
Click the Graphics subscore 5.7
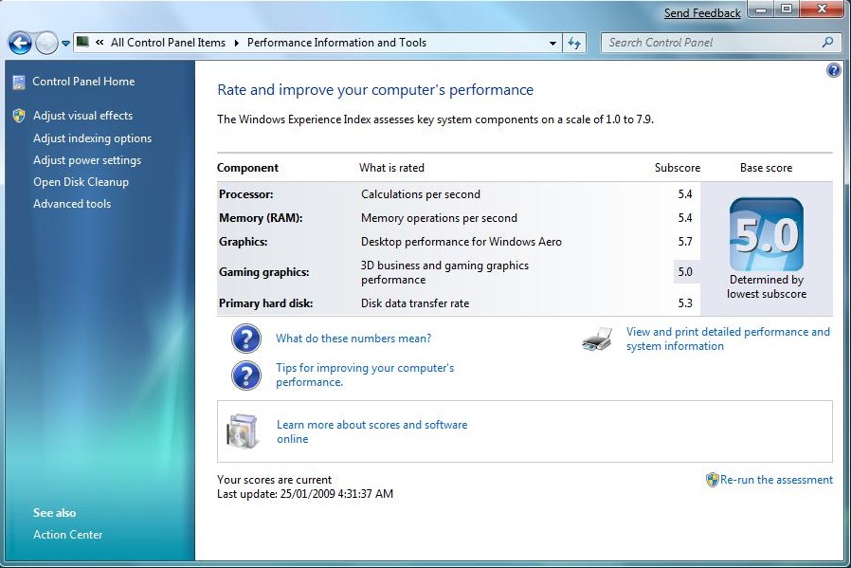685,241
